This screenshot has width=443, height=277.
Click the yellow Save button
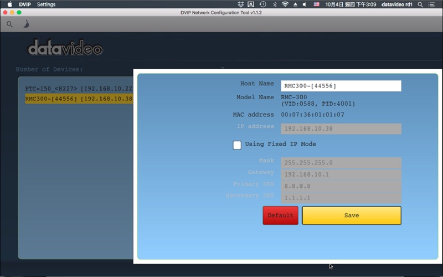click(x=352, y=216)
